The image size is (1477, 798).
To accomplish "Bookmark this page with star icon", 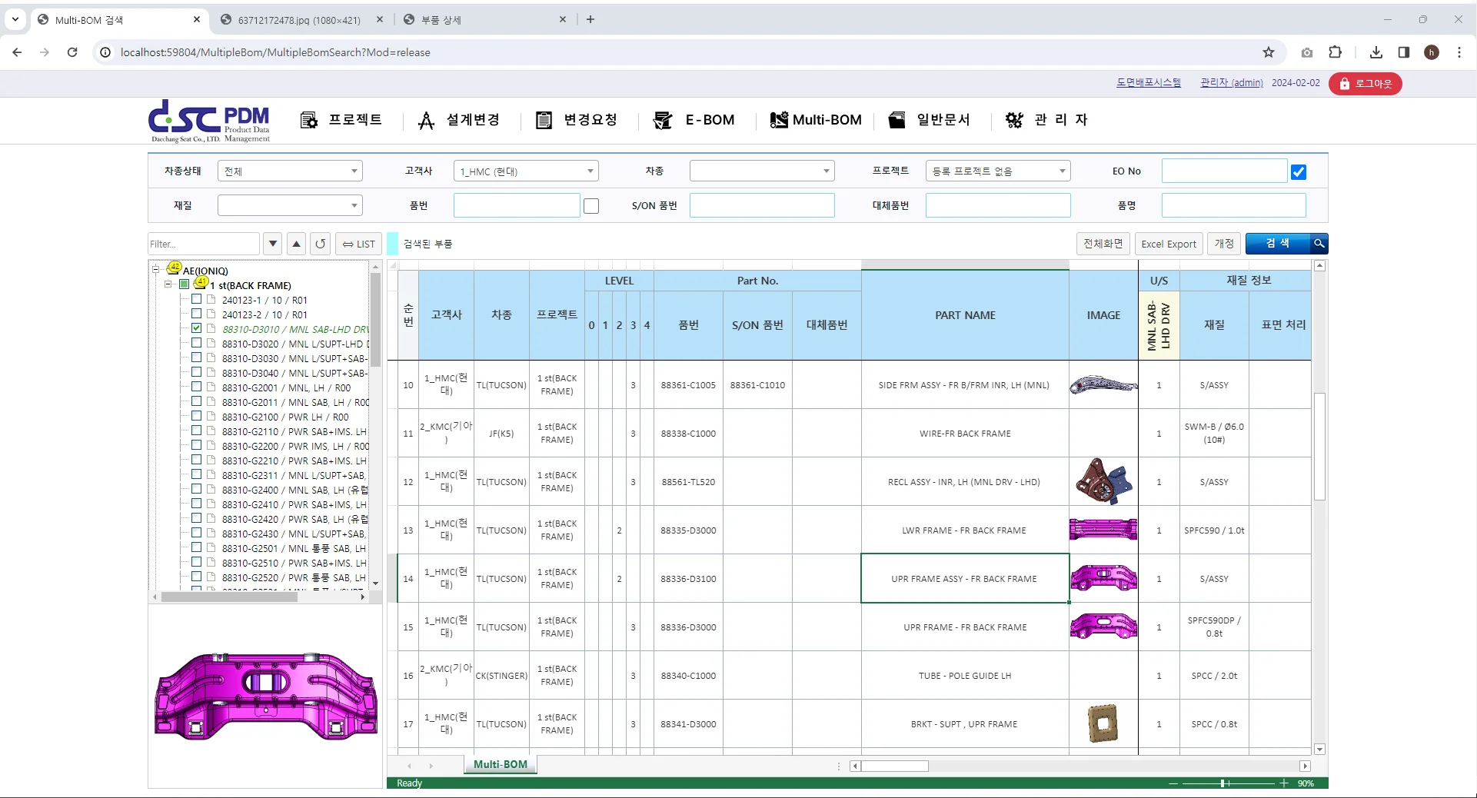I will [1269, 52].
